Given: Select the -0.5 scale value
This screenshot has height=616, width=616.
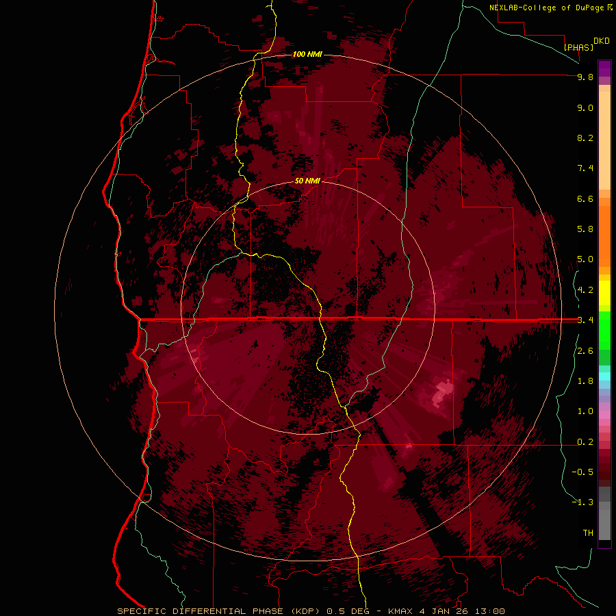Looking at the screenshot, I should (x=582, y=472).
